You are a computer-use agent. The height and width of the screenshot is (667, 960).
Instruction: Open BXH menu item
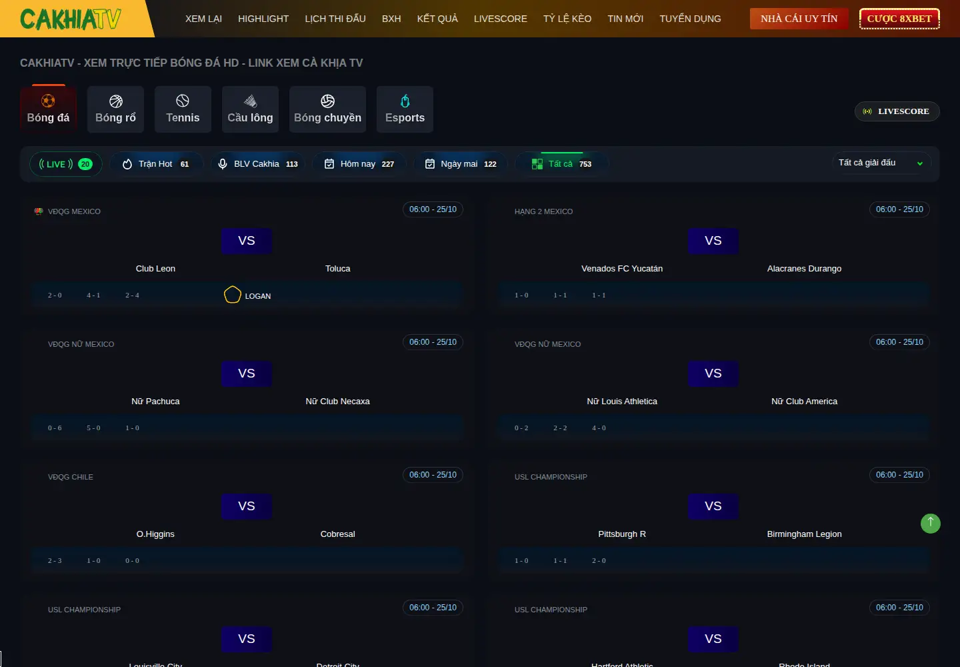click(x=391, y=19)
